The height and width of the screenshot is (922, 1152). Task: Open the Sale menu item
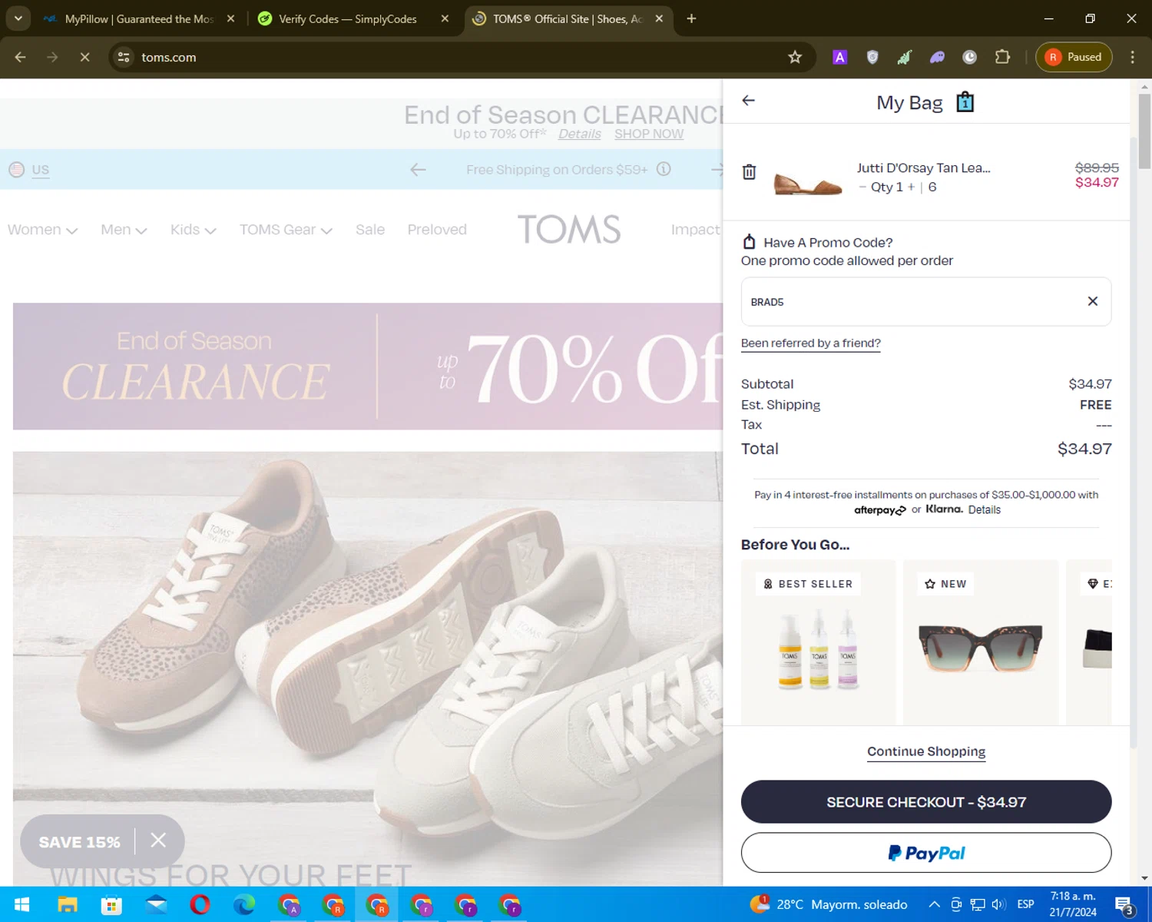point(370,230)
